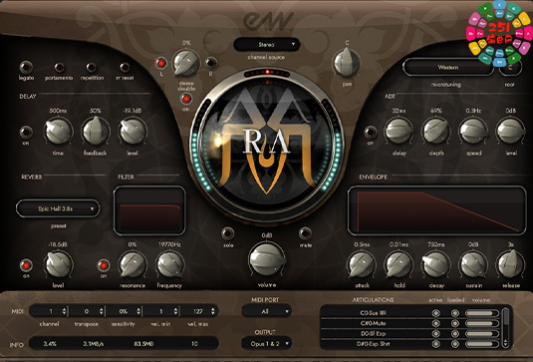Screen dimensions: 533x362
Task: Select the C#0-Mute articulation
Action: click(373, 323)
